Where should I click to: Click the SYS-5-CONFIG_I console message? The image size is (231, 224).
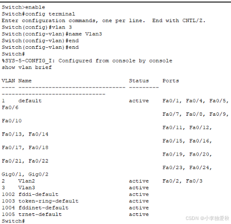[87, 61]
